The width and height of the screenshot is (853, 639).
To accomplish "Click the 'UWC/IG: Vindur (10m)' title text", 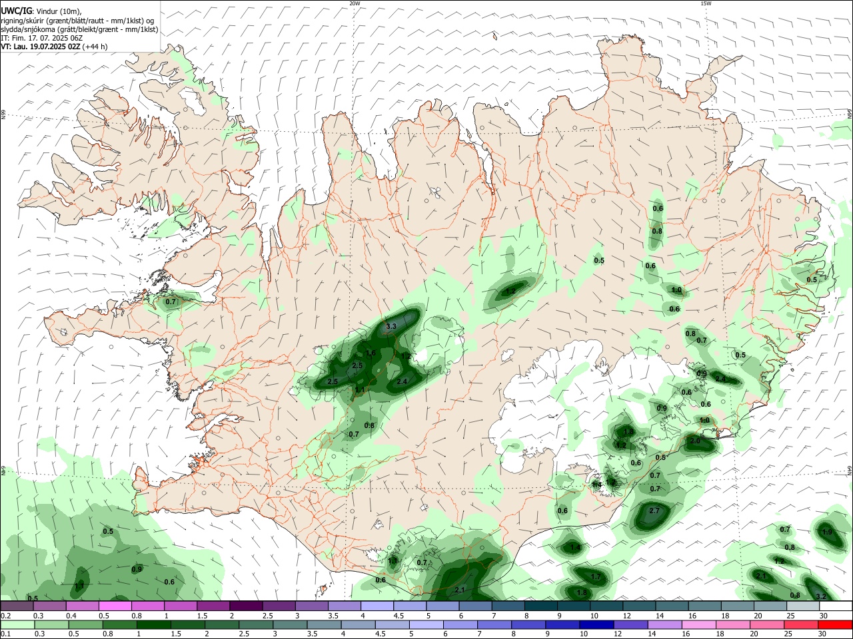I will [x=41, y=11].
